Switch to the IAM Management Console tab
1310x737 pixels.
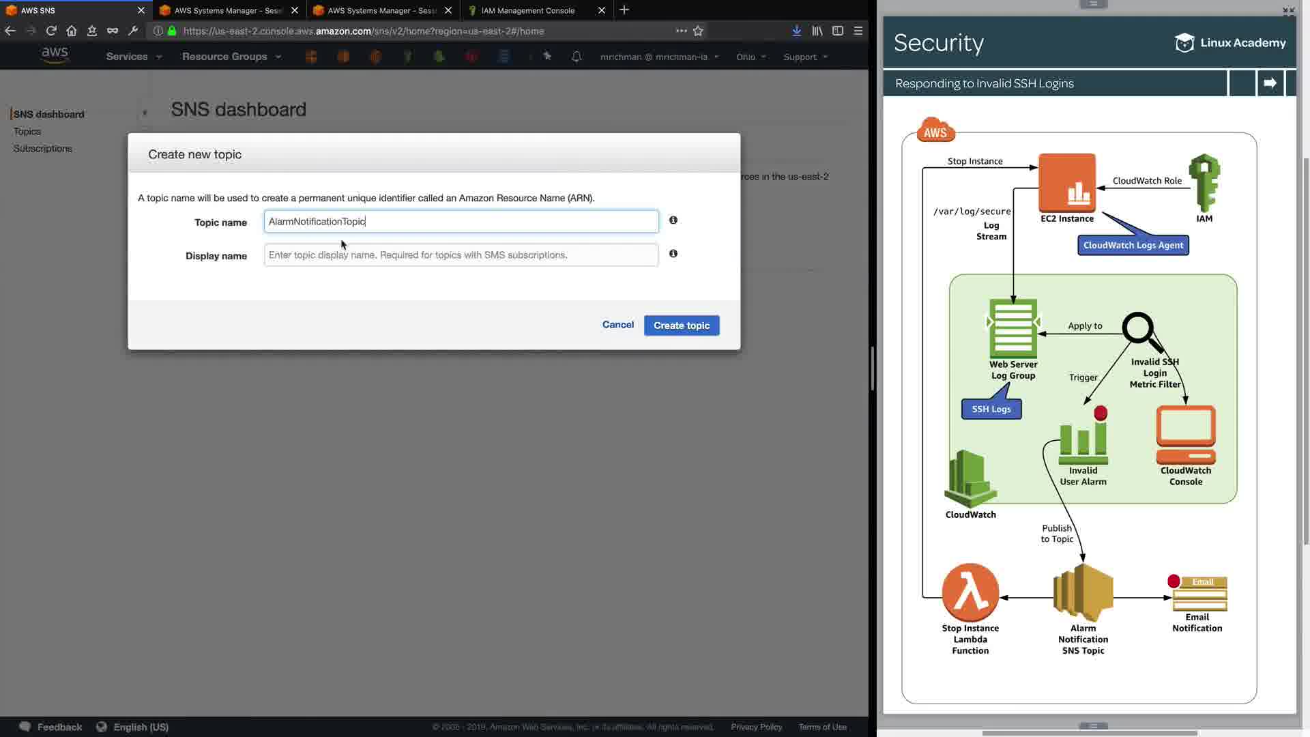527,10
